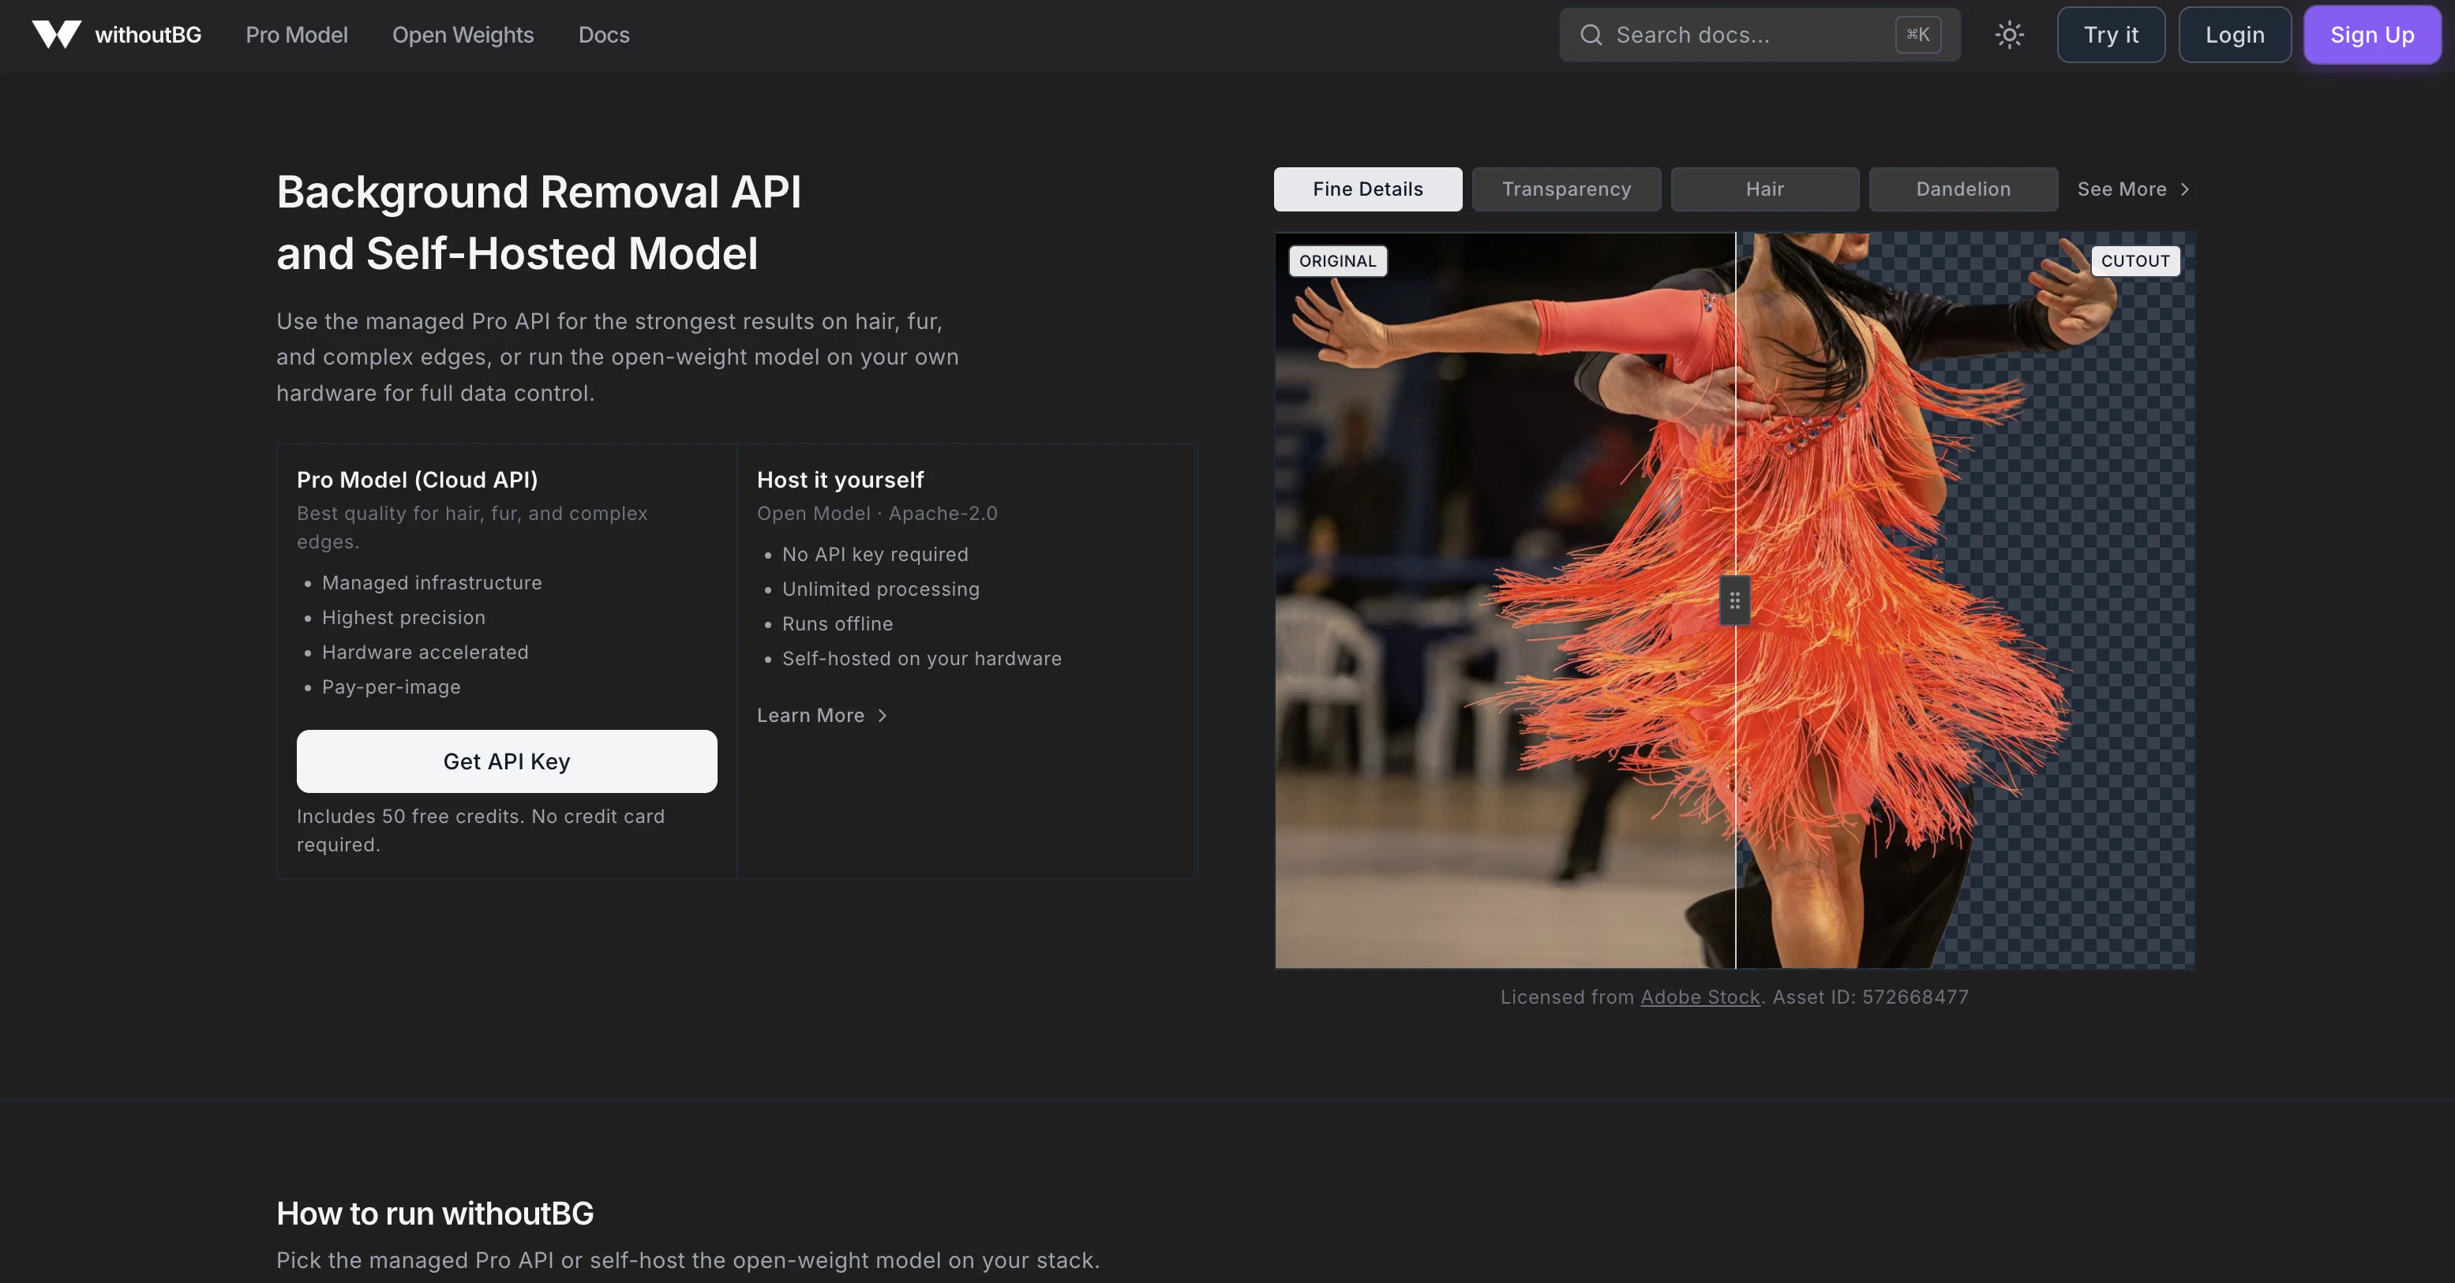The width and height of the screenshot is (2455, 1283).
Task: Click the chevron next to See More
Action: 2184,189
